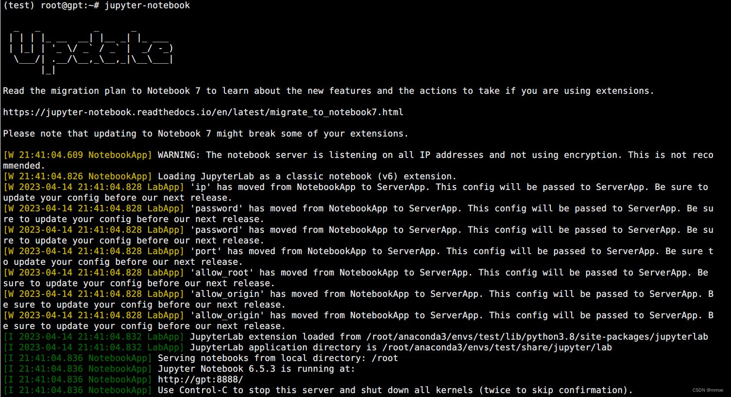Viewport: 731px width, 397px height.
Task: Open the http://gpt:8888/ server address
Action: click(x=200, y=380)
